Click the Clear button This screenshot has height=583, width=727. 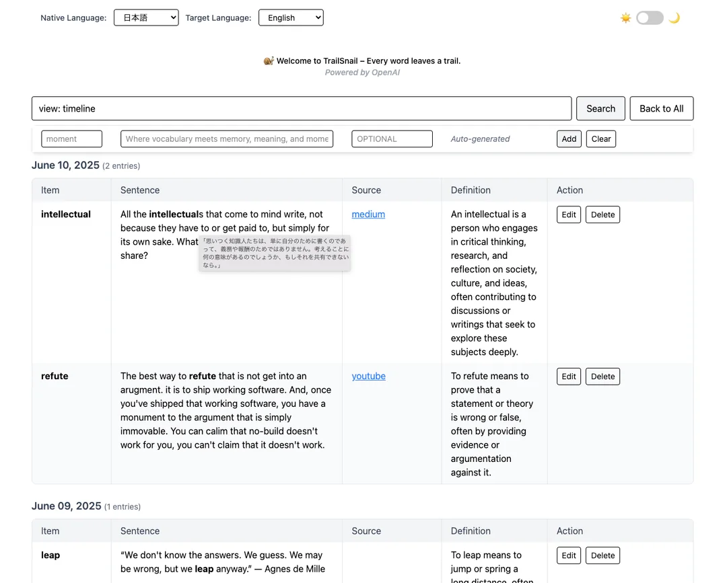click(601, 139)
